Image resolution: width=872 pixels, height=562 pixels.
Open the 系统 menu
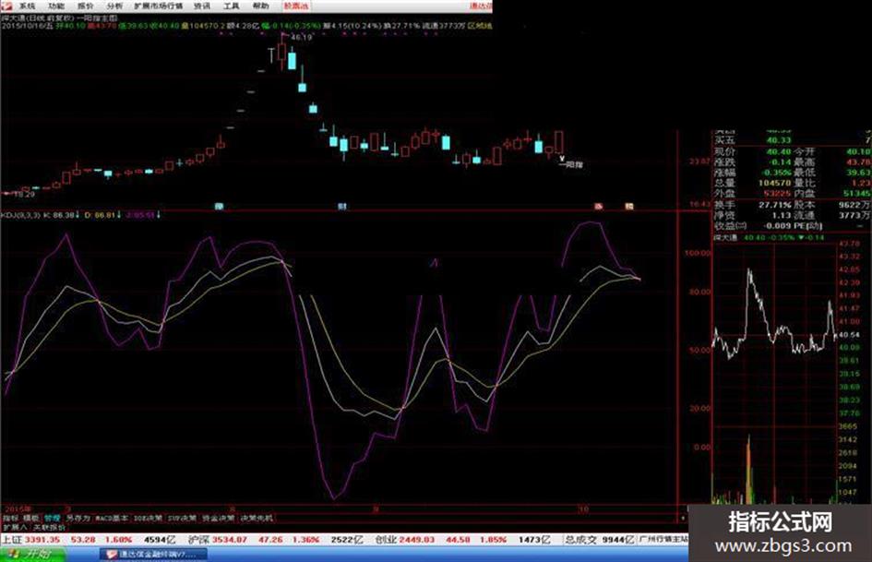(27, 6)
